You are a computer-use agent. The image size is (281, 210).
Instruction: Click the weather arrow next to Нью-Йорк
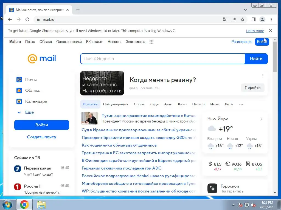261,119
